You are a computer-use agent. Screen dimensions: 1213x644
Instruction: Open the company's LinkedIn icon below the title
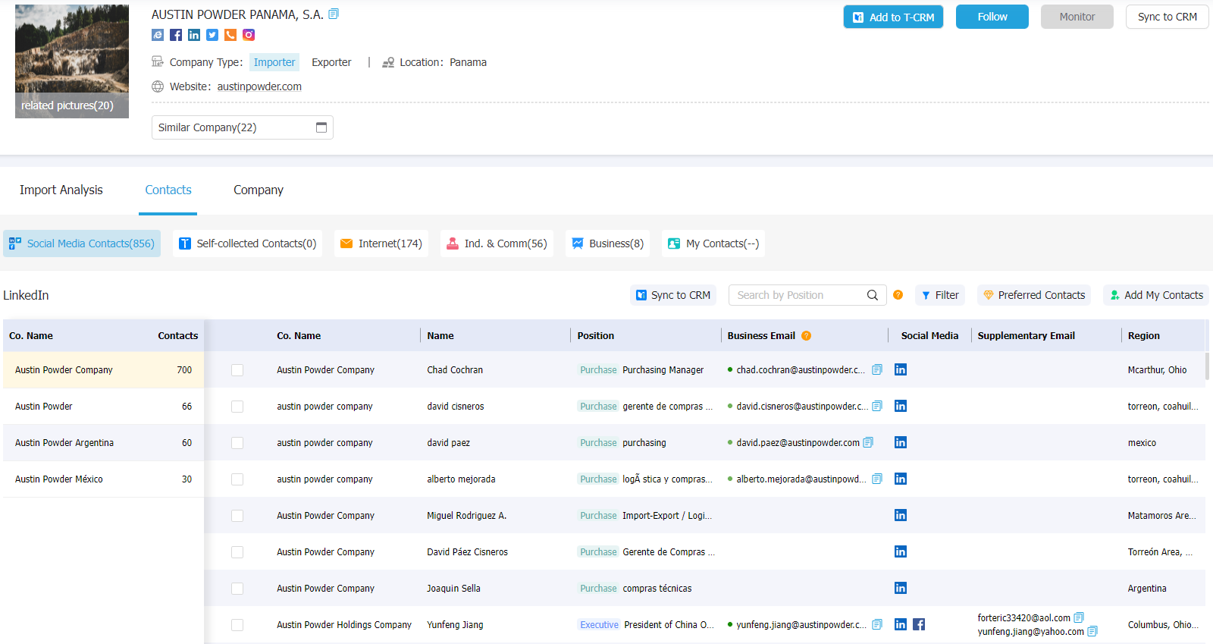click(194, 35)
